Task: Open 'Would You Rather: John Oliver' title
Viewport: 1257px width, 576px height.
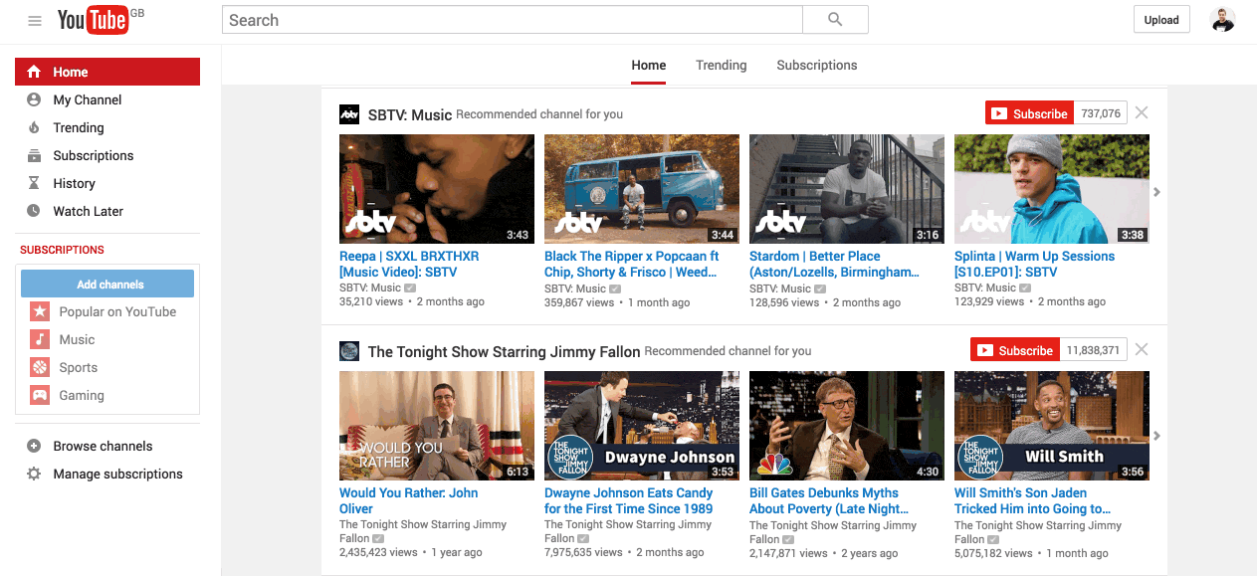Action: [409, 500]
